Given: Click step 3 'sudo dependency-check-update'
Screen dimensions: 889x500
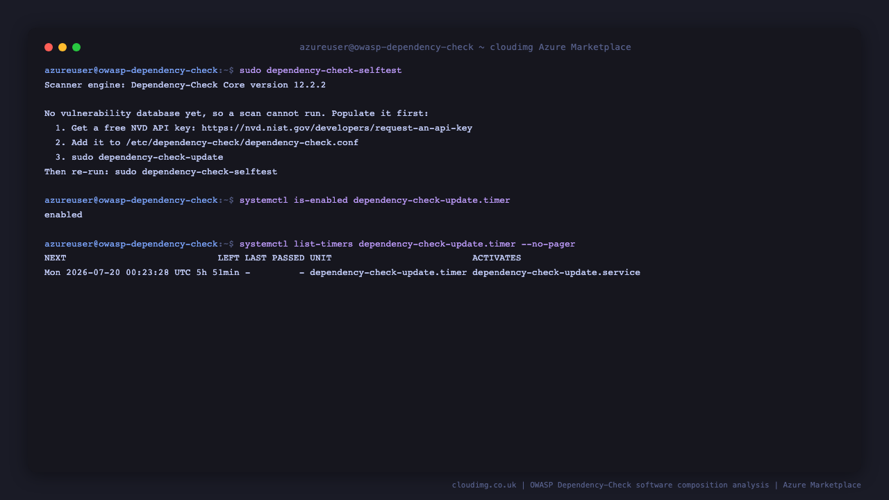Looking at the screenshot, I should click(147, 158).
